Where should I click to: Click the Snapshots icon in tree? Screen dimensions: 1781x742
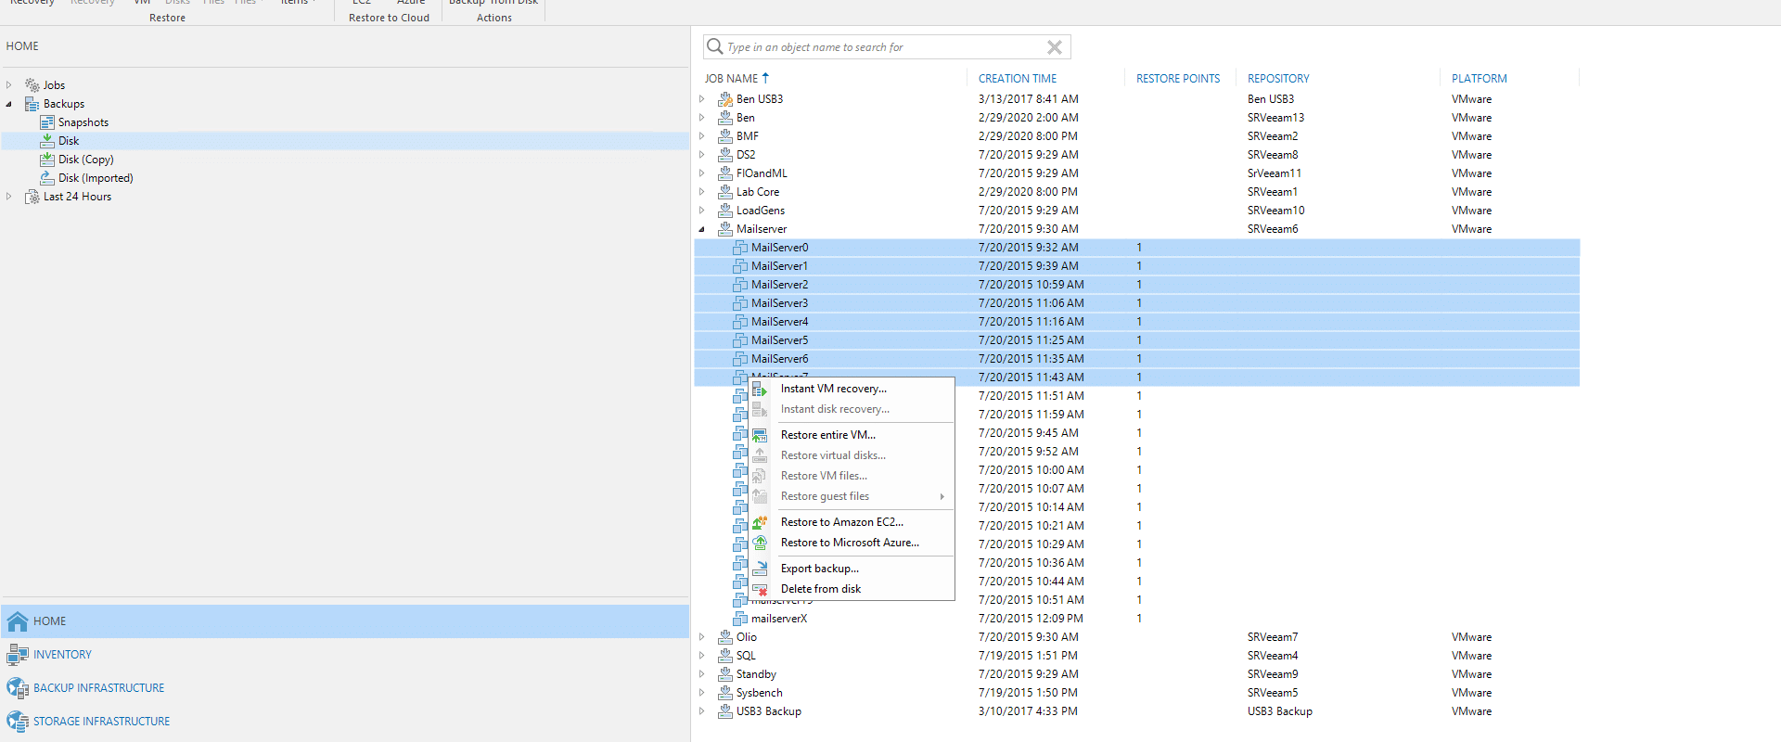point(47,122)
